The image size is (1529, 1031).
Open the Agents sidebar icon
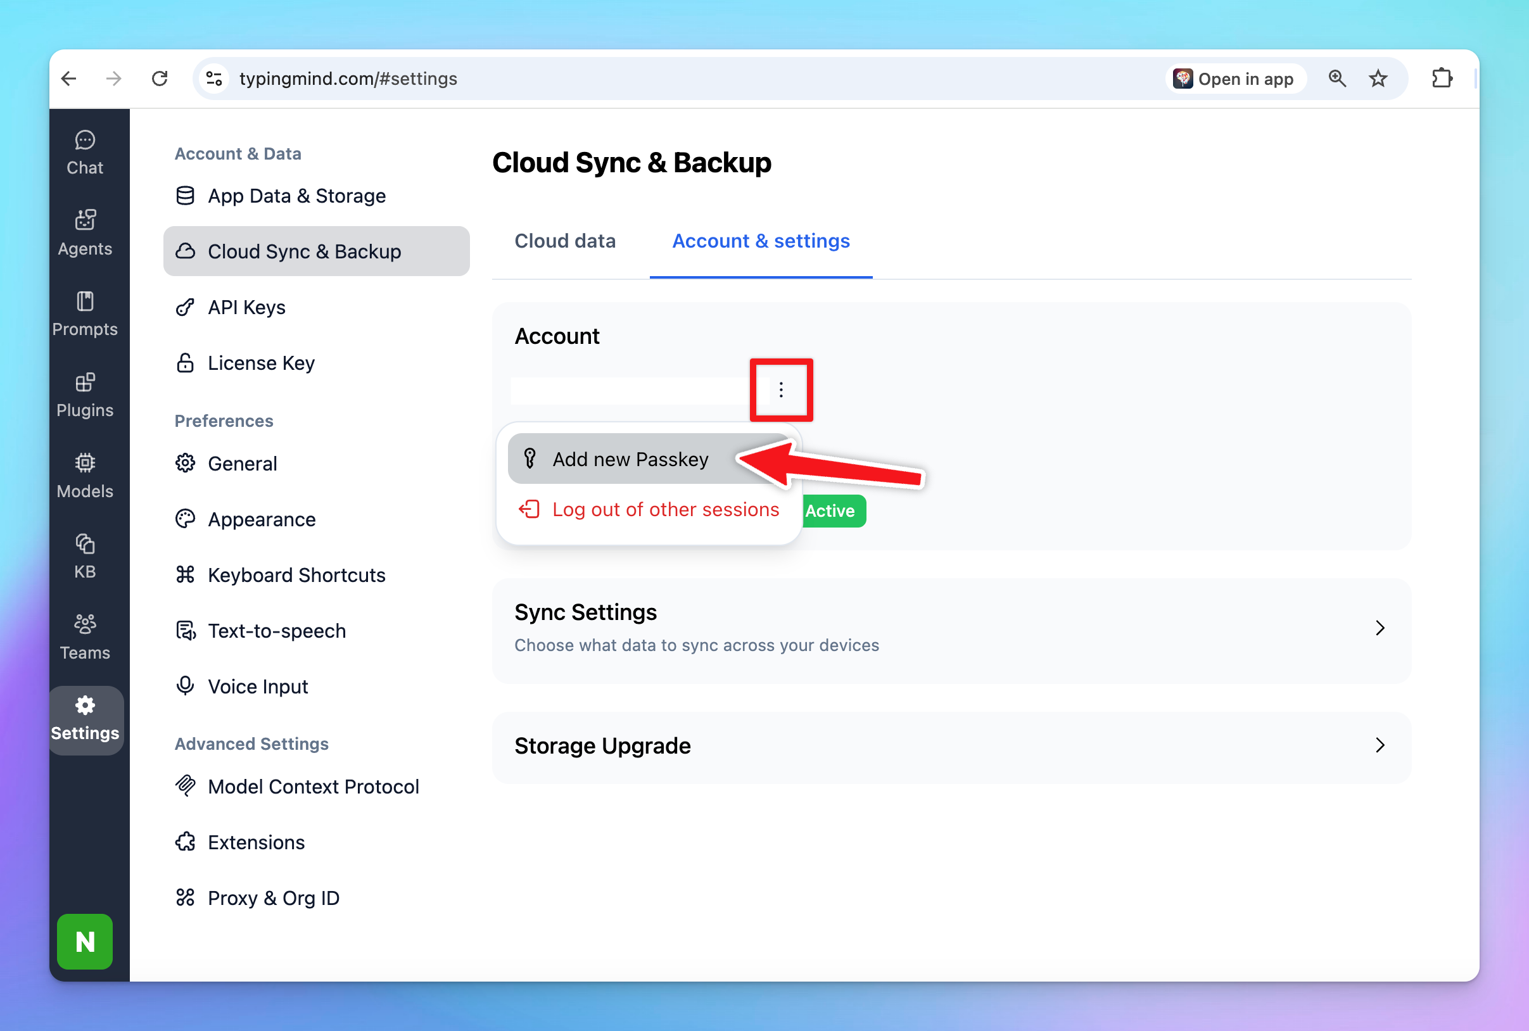click(85, 234)
